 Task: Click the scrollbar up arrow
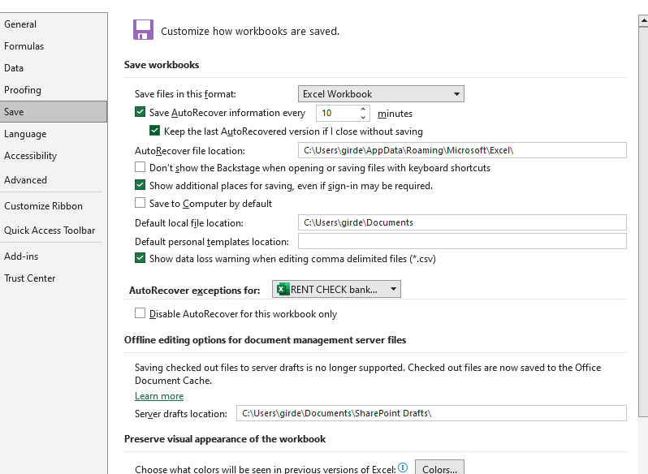point(643,20)
